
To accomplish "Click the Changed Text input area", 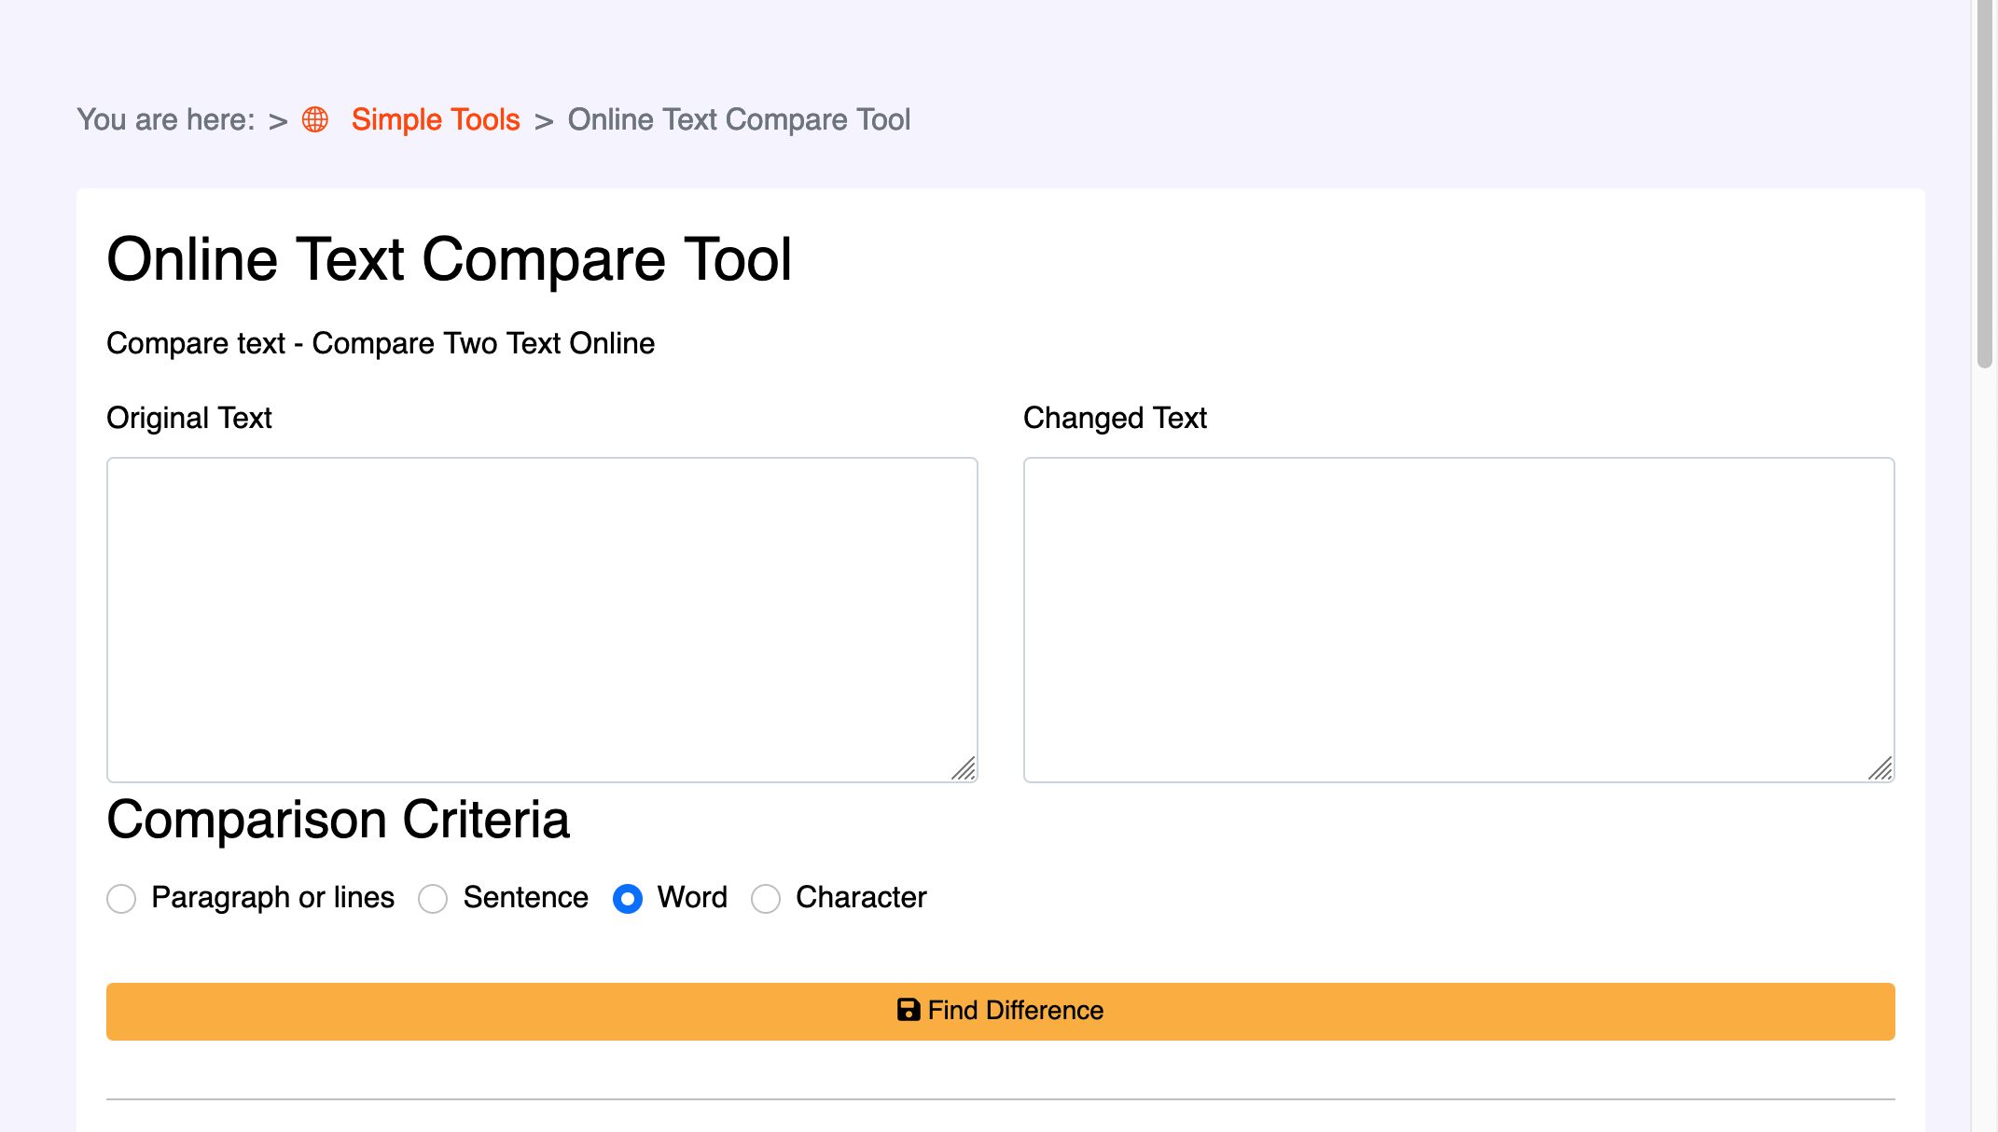I will point(1459,619).
